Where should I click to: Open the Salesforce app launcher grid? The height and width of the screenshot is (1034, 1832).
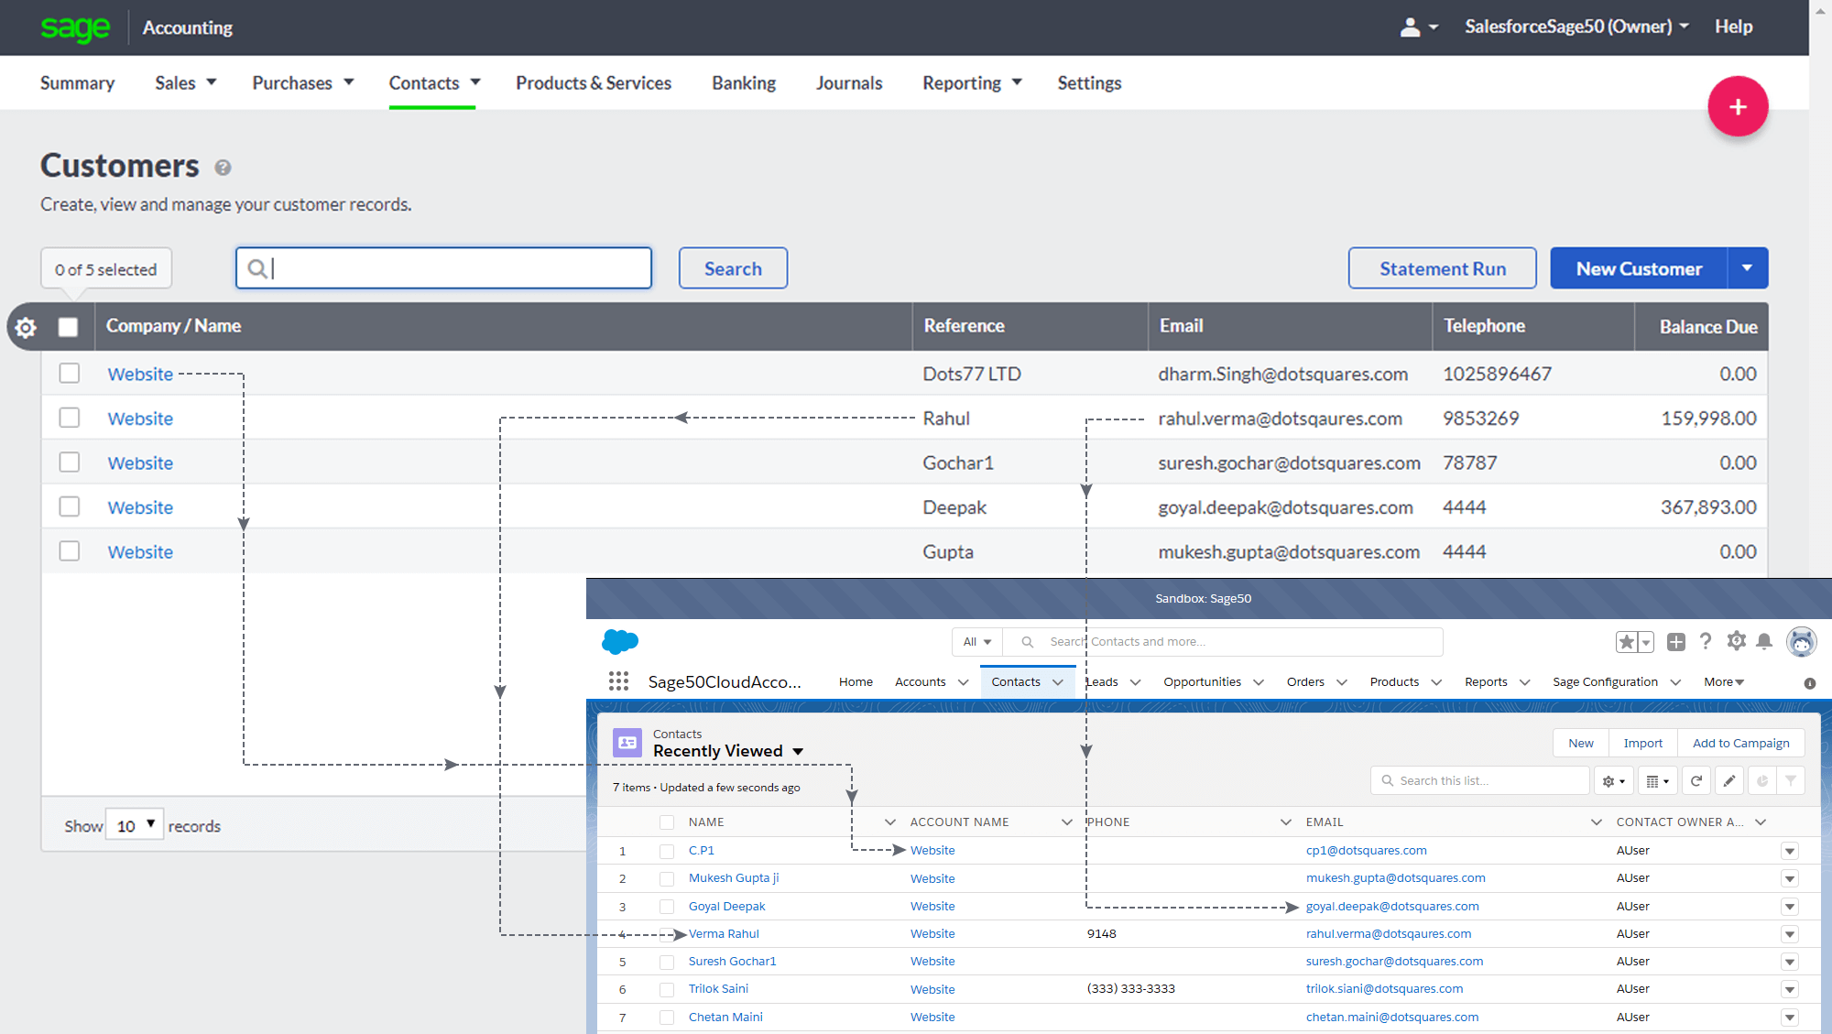618,681
